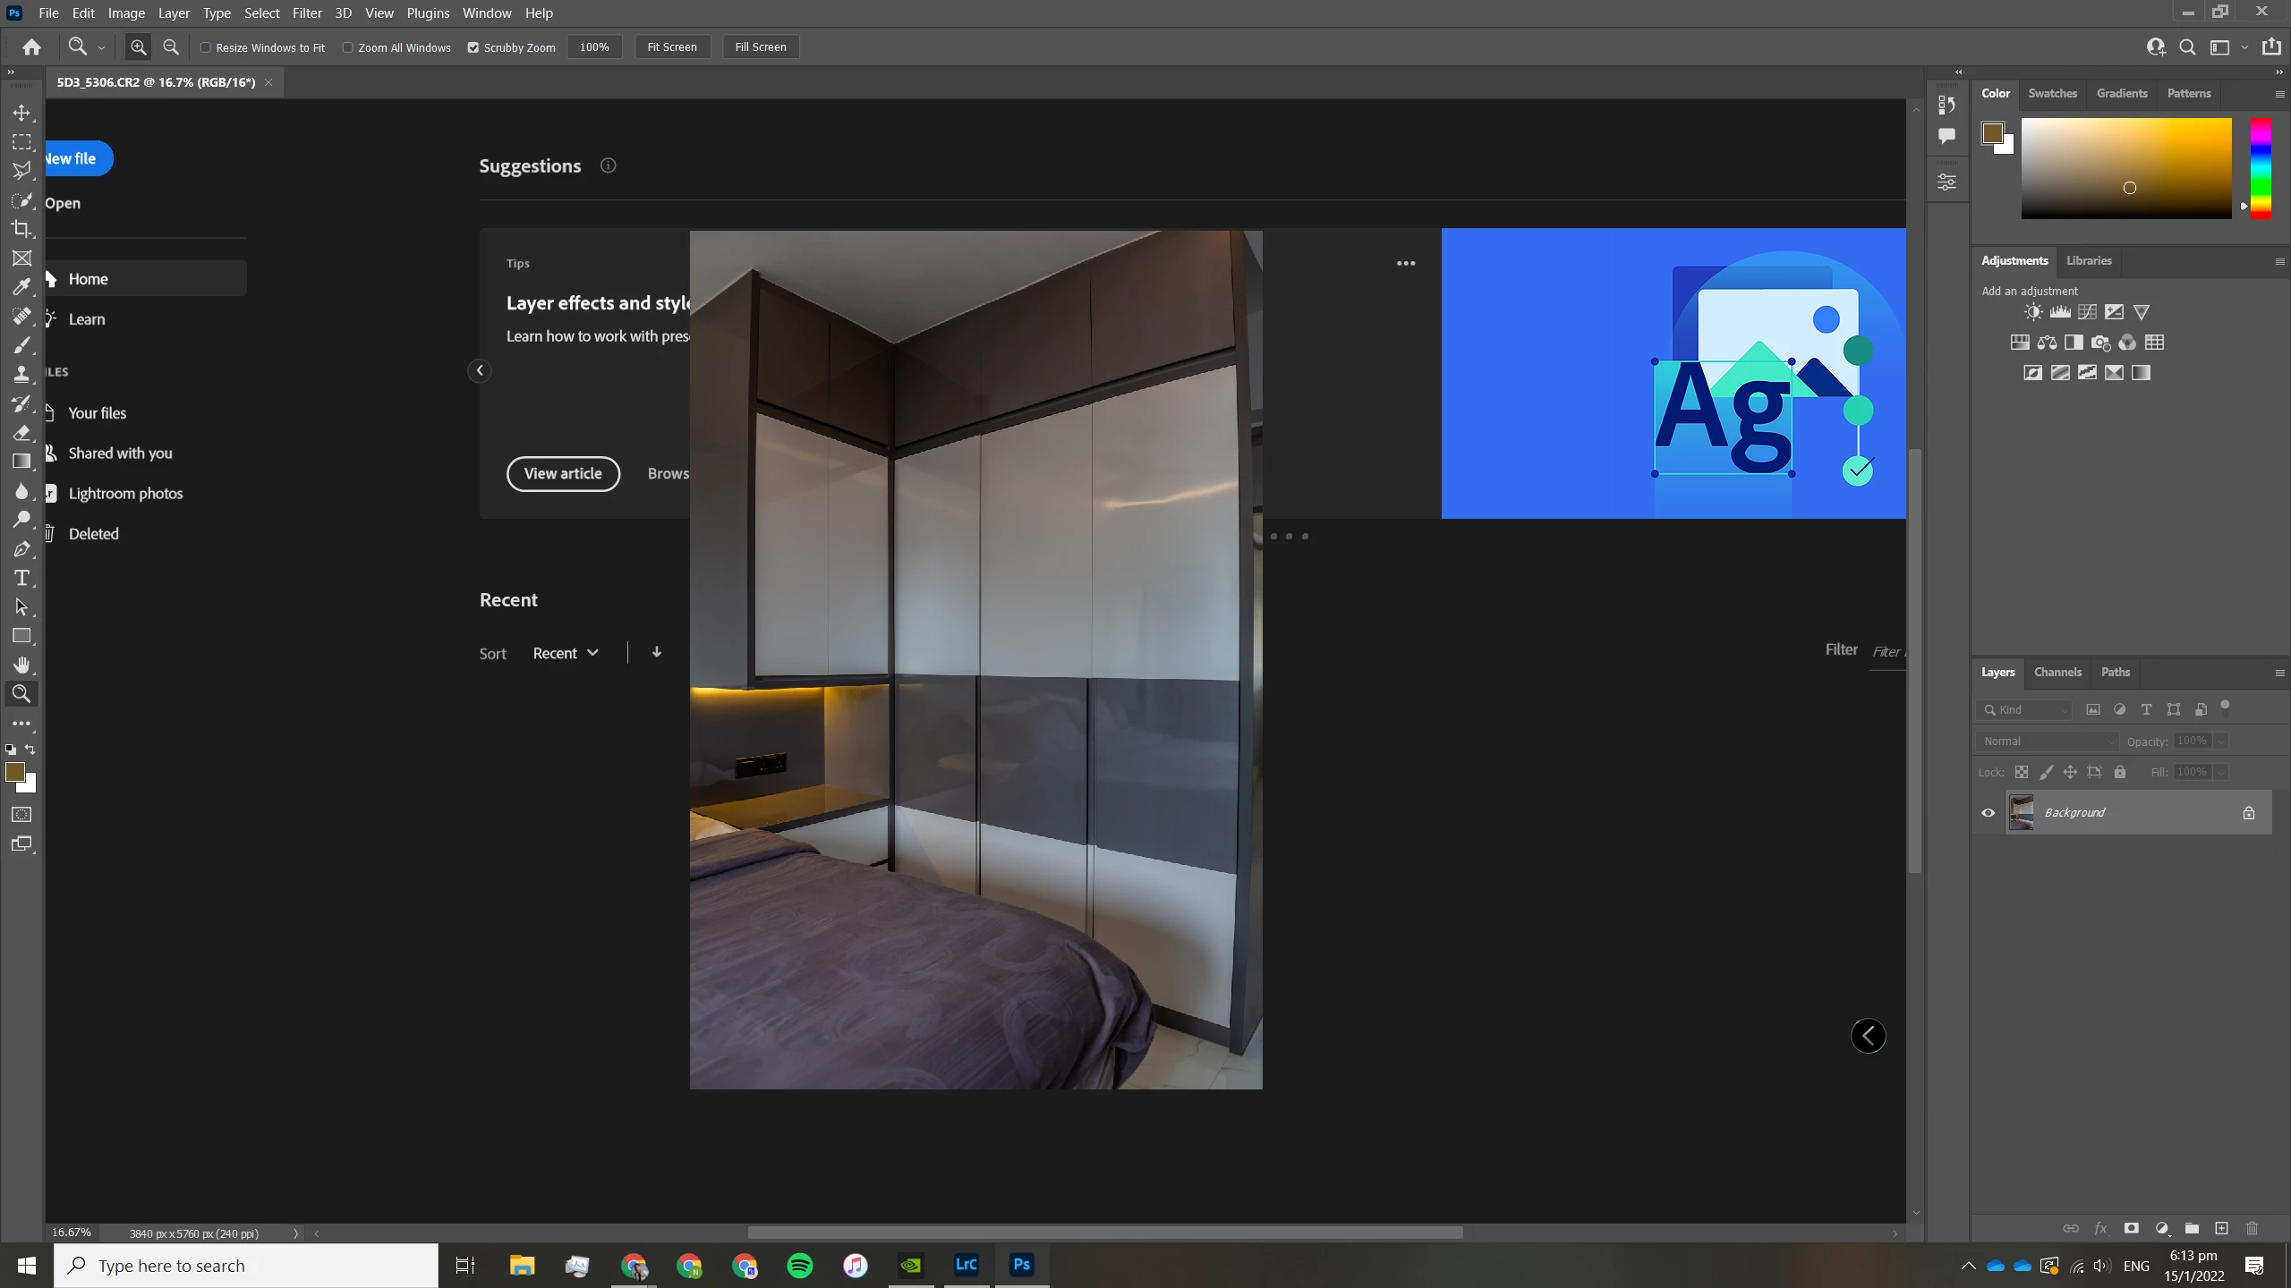Open the Filter menu
The height and width of the screenshot is (1288, 2291).
point(307,13)
